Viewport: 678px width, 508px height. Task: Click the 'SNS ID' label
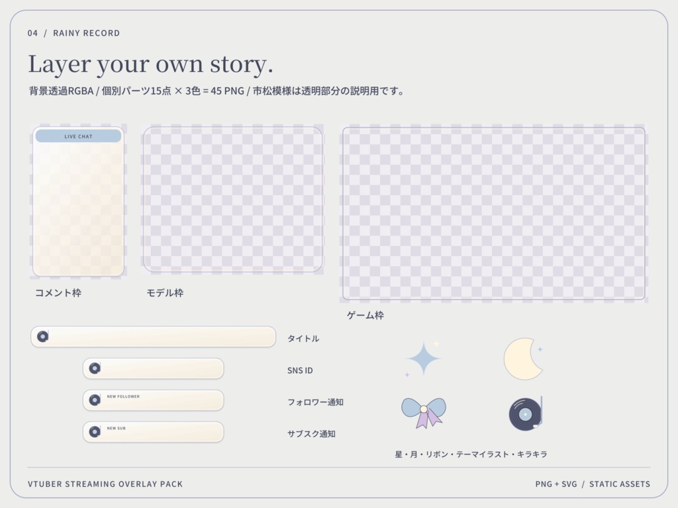(x=300, y=370)
